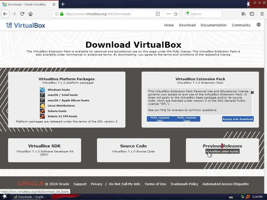
Task: Reload the current page
Action: click(22, 14)
